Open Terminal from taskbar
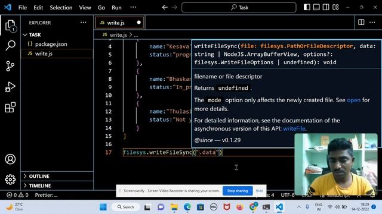The width and height of the screenshot is (382, 214). click(266, 207)
